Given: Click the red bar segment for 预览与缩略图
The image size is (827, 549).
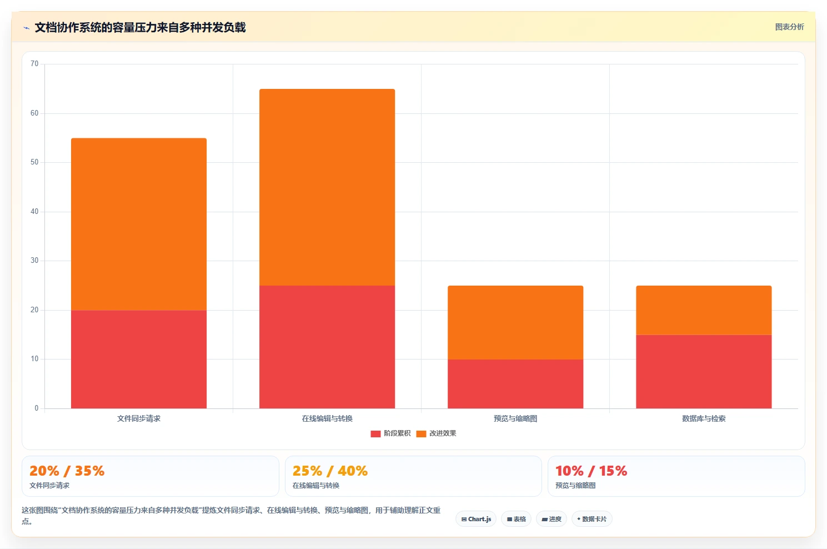Looking at the screenshot, I should [515, 384].
